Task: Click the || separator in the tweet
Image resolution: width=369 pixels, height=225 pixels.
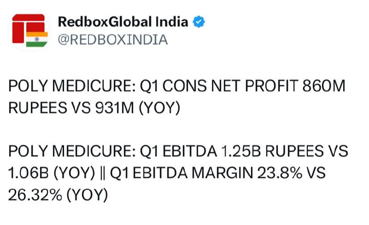Action: 102,173
